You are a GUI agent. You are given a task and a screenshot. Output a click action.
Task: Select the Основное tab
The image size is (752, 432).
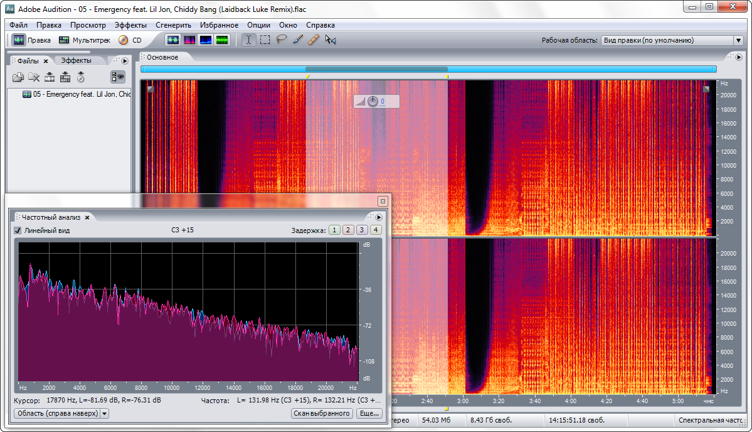(x=162, y=57)
